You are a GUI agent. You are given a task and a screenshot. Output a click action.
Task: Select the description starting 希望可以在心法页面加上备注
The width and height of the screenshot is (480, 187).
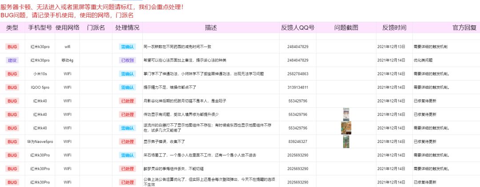(185, 61)
